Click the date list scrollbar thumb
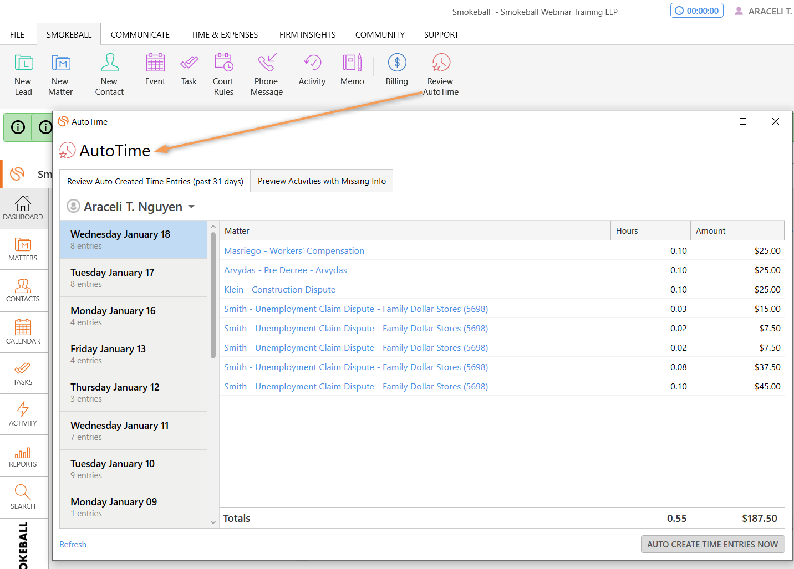 [x=213, y=295]
